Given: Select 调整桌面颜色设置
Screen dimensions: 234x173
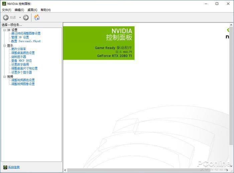Looking at the screenshot, I should coord(23,53).
